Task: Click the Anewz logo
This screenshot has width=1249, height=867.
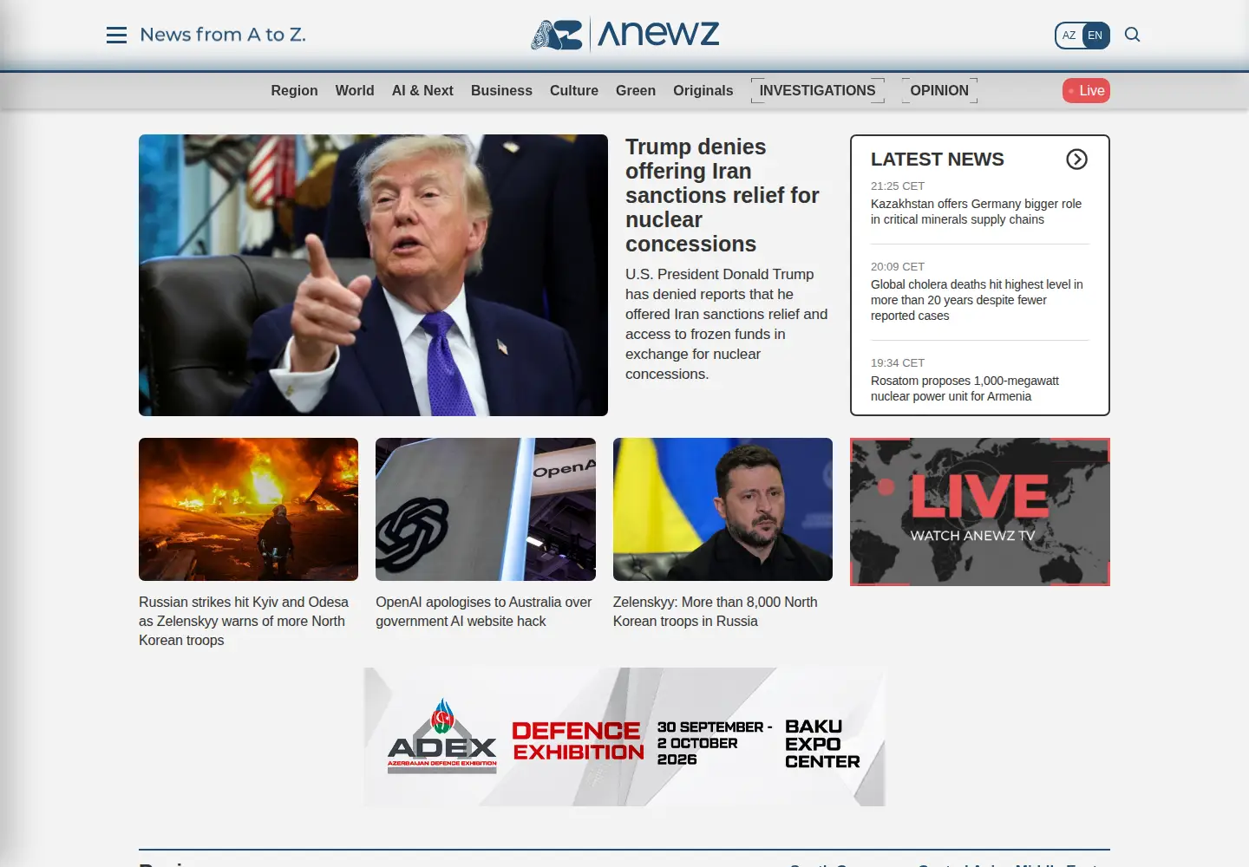Action: pyautogui.click(x=624, y=35)
